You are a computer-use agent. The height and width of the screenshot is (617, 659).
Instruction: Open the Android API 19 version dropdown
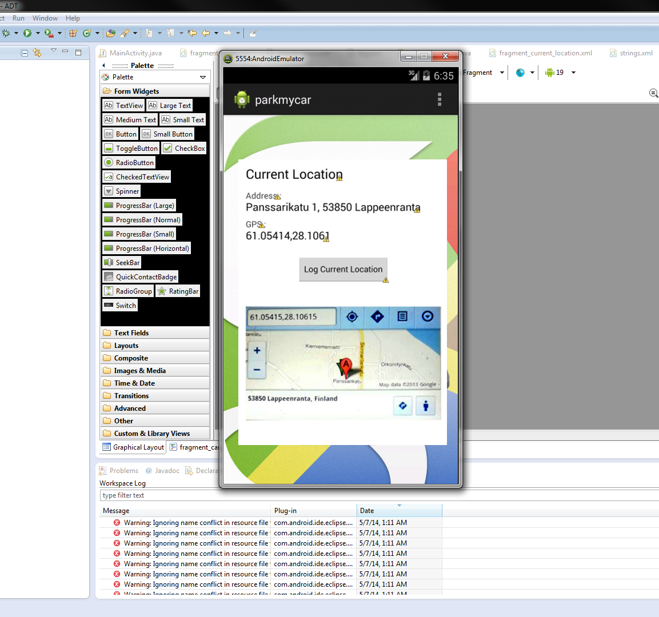click(x=573, y=73)
